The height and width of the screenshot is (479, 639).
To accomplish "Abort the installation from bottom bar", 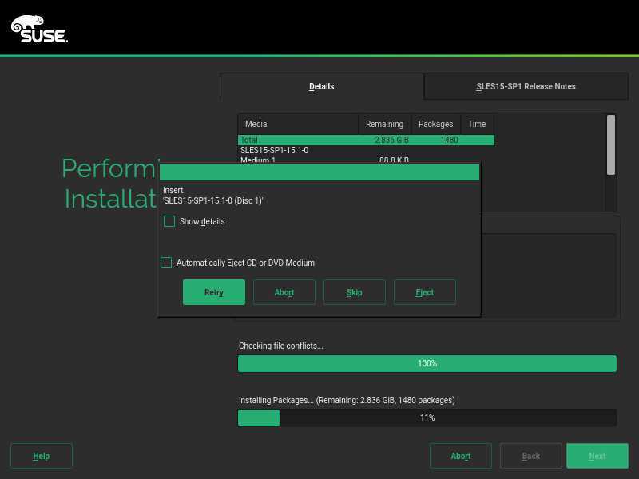I will pos(461,456).
